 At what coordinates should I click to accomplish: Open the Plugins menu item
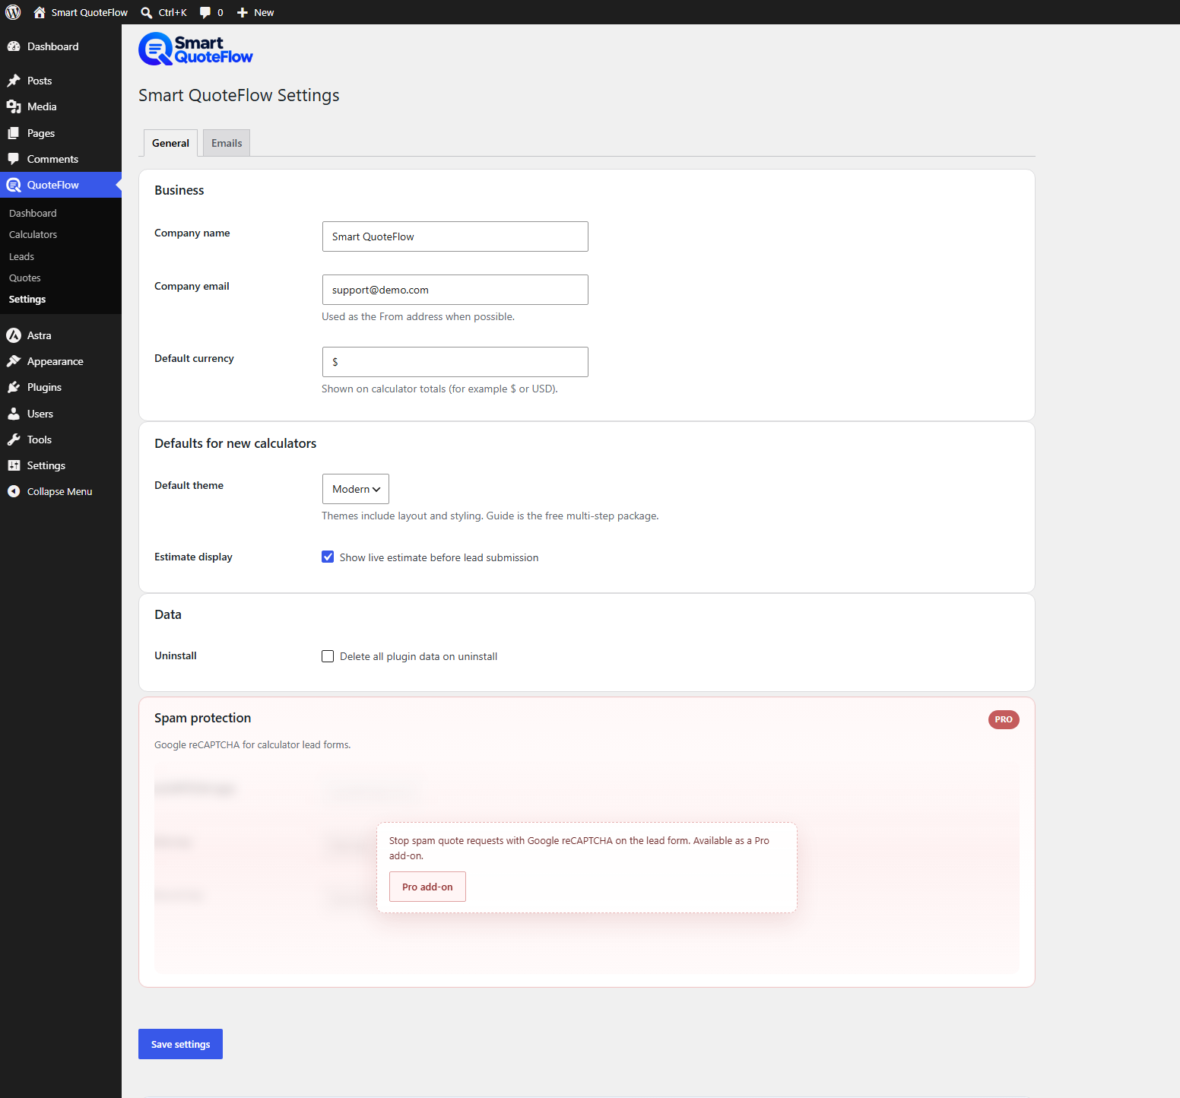point(61,387)
